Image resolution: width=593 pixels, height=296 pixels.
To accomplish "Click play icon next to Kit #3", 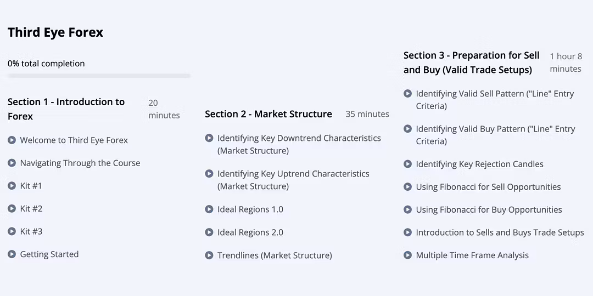I will 12,231.
